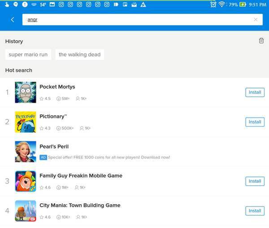Viewport: 269px width, 228px height.
Task: Delete search history with trash icon
Action: [261, 41]
